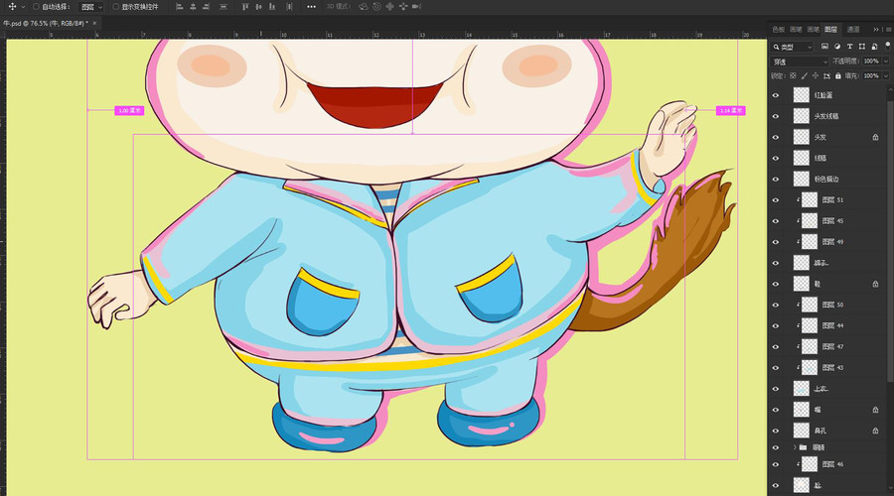Select the Move tool icon in options bar
The width and height of the screenshot is (894, 496).
tap(12, 7)
